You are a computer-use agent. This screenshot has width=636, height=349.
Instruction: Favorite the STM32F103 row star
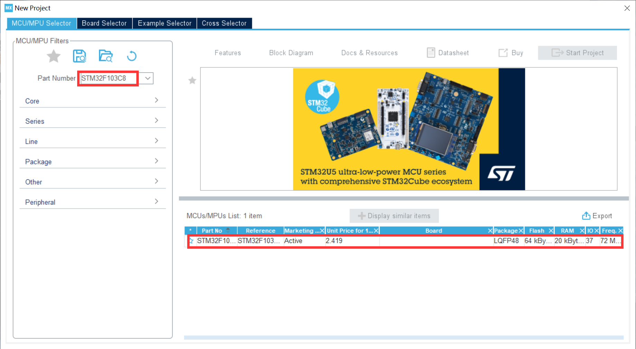tap(191, 241)
